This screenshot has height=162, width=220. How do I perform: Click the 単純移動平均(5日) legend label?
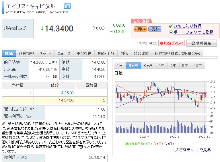click(x=139, y=144)
